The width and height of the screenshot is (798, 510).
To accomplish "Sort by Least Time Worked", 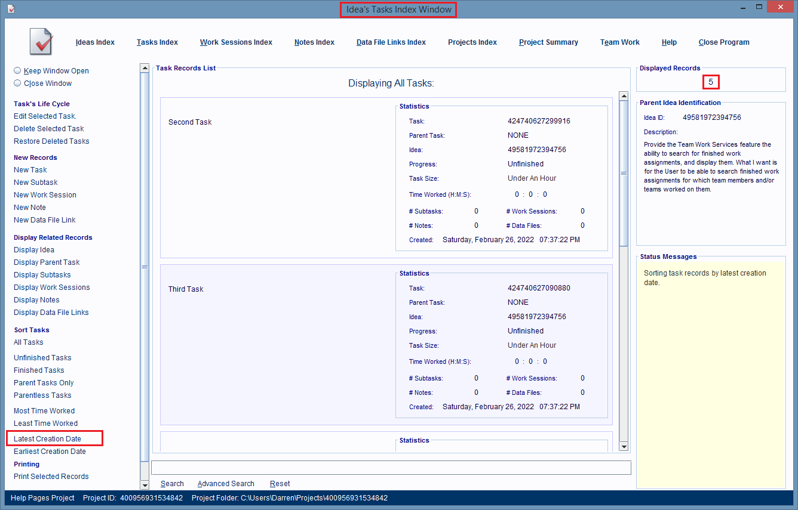I will pos(46,424).
